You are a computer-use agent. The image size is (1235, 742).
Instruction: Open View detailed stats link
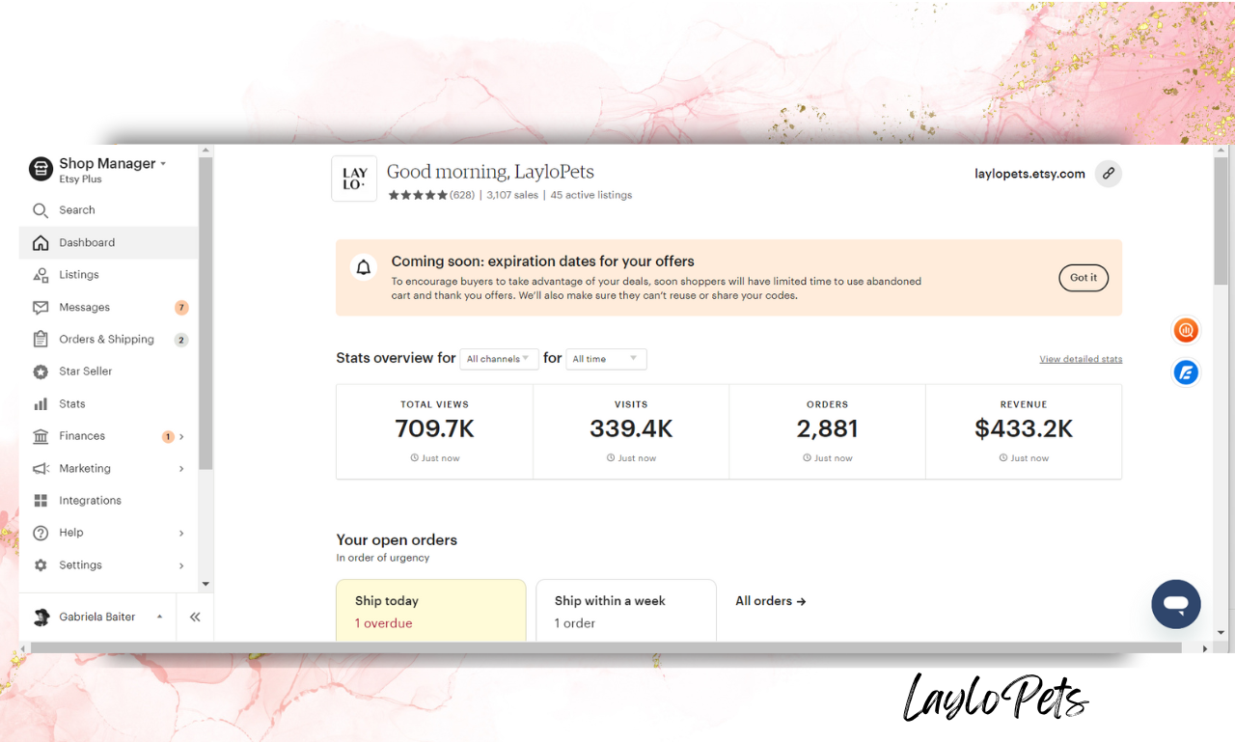point(1081,358)
